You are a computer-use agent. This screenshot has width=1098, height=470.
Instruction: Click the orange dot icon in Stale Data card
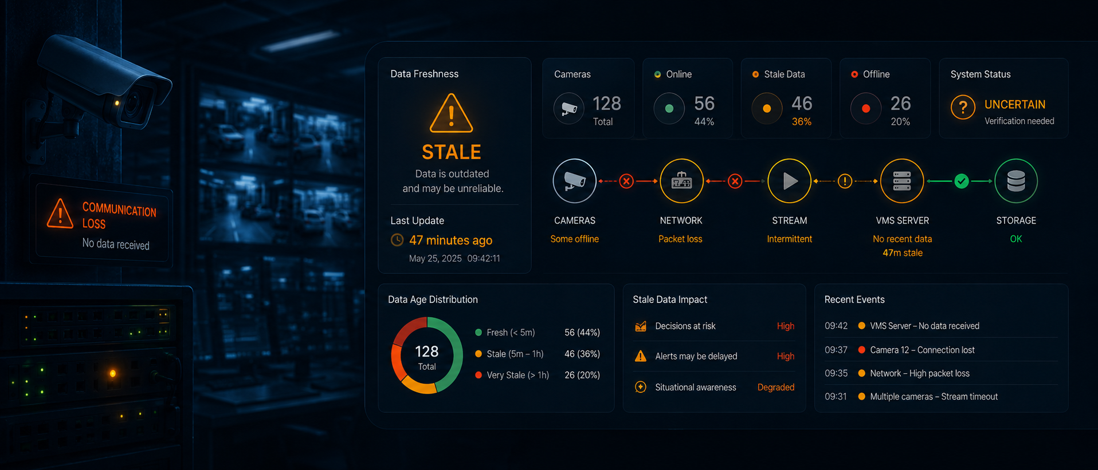(x=767, y=108)
